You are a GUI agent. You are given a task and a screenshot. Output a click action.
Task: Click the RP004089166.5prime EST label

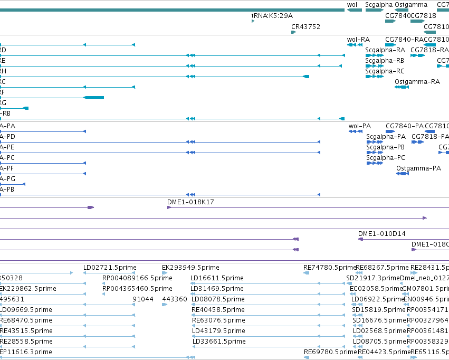[x=137, y=278]
